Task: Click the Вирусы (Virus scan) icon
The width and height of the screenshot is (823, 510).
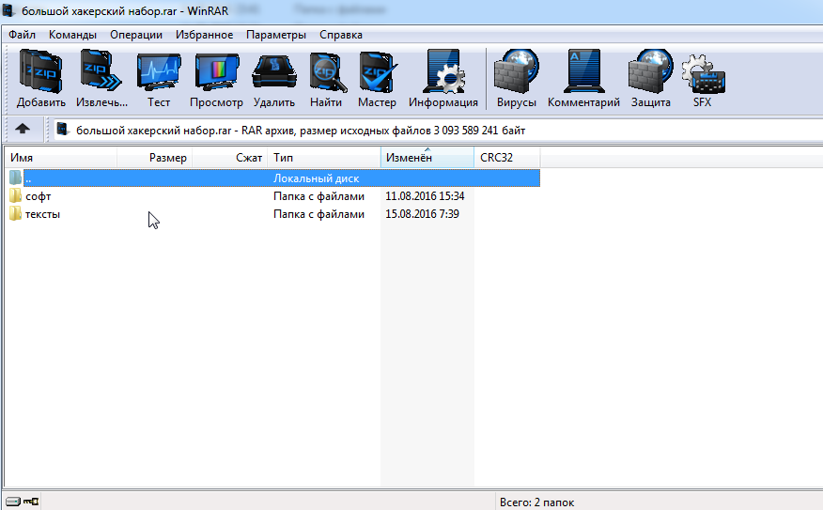Action: click(x=517, y=79)
